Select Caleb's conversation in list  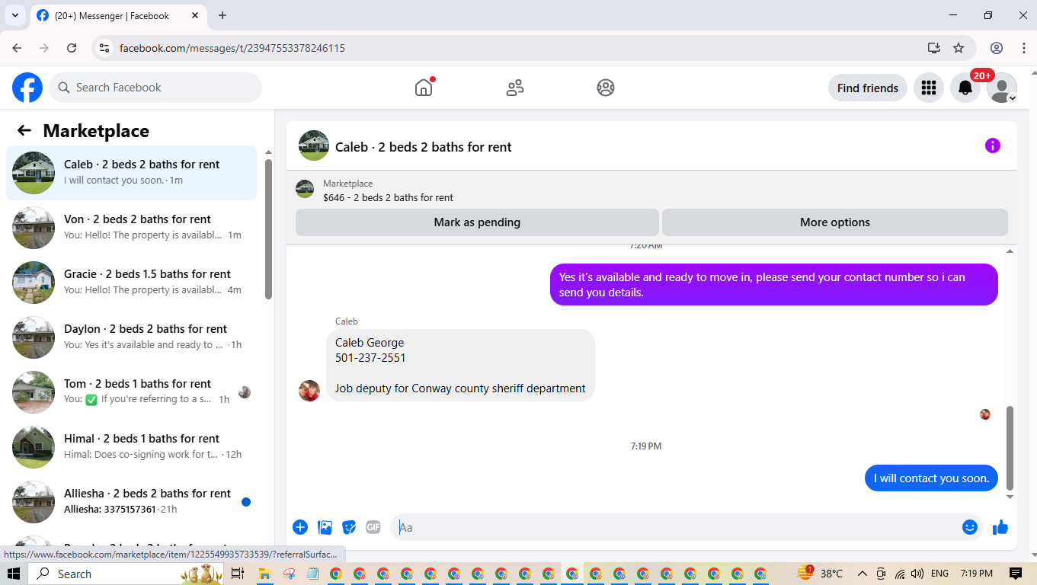click(x=131, y=172)
